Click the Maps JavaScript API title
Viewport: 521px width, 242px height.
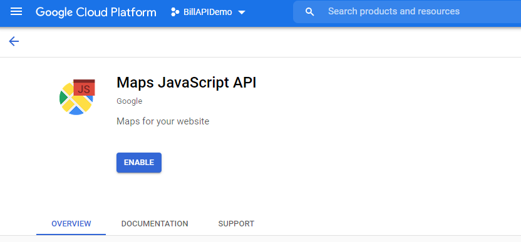coord(187,83)
